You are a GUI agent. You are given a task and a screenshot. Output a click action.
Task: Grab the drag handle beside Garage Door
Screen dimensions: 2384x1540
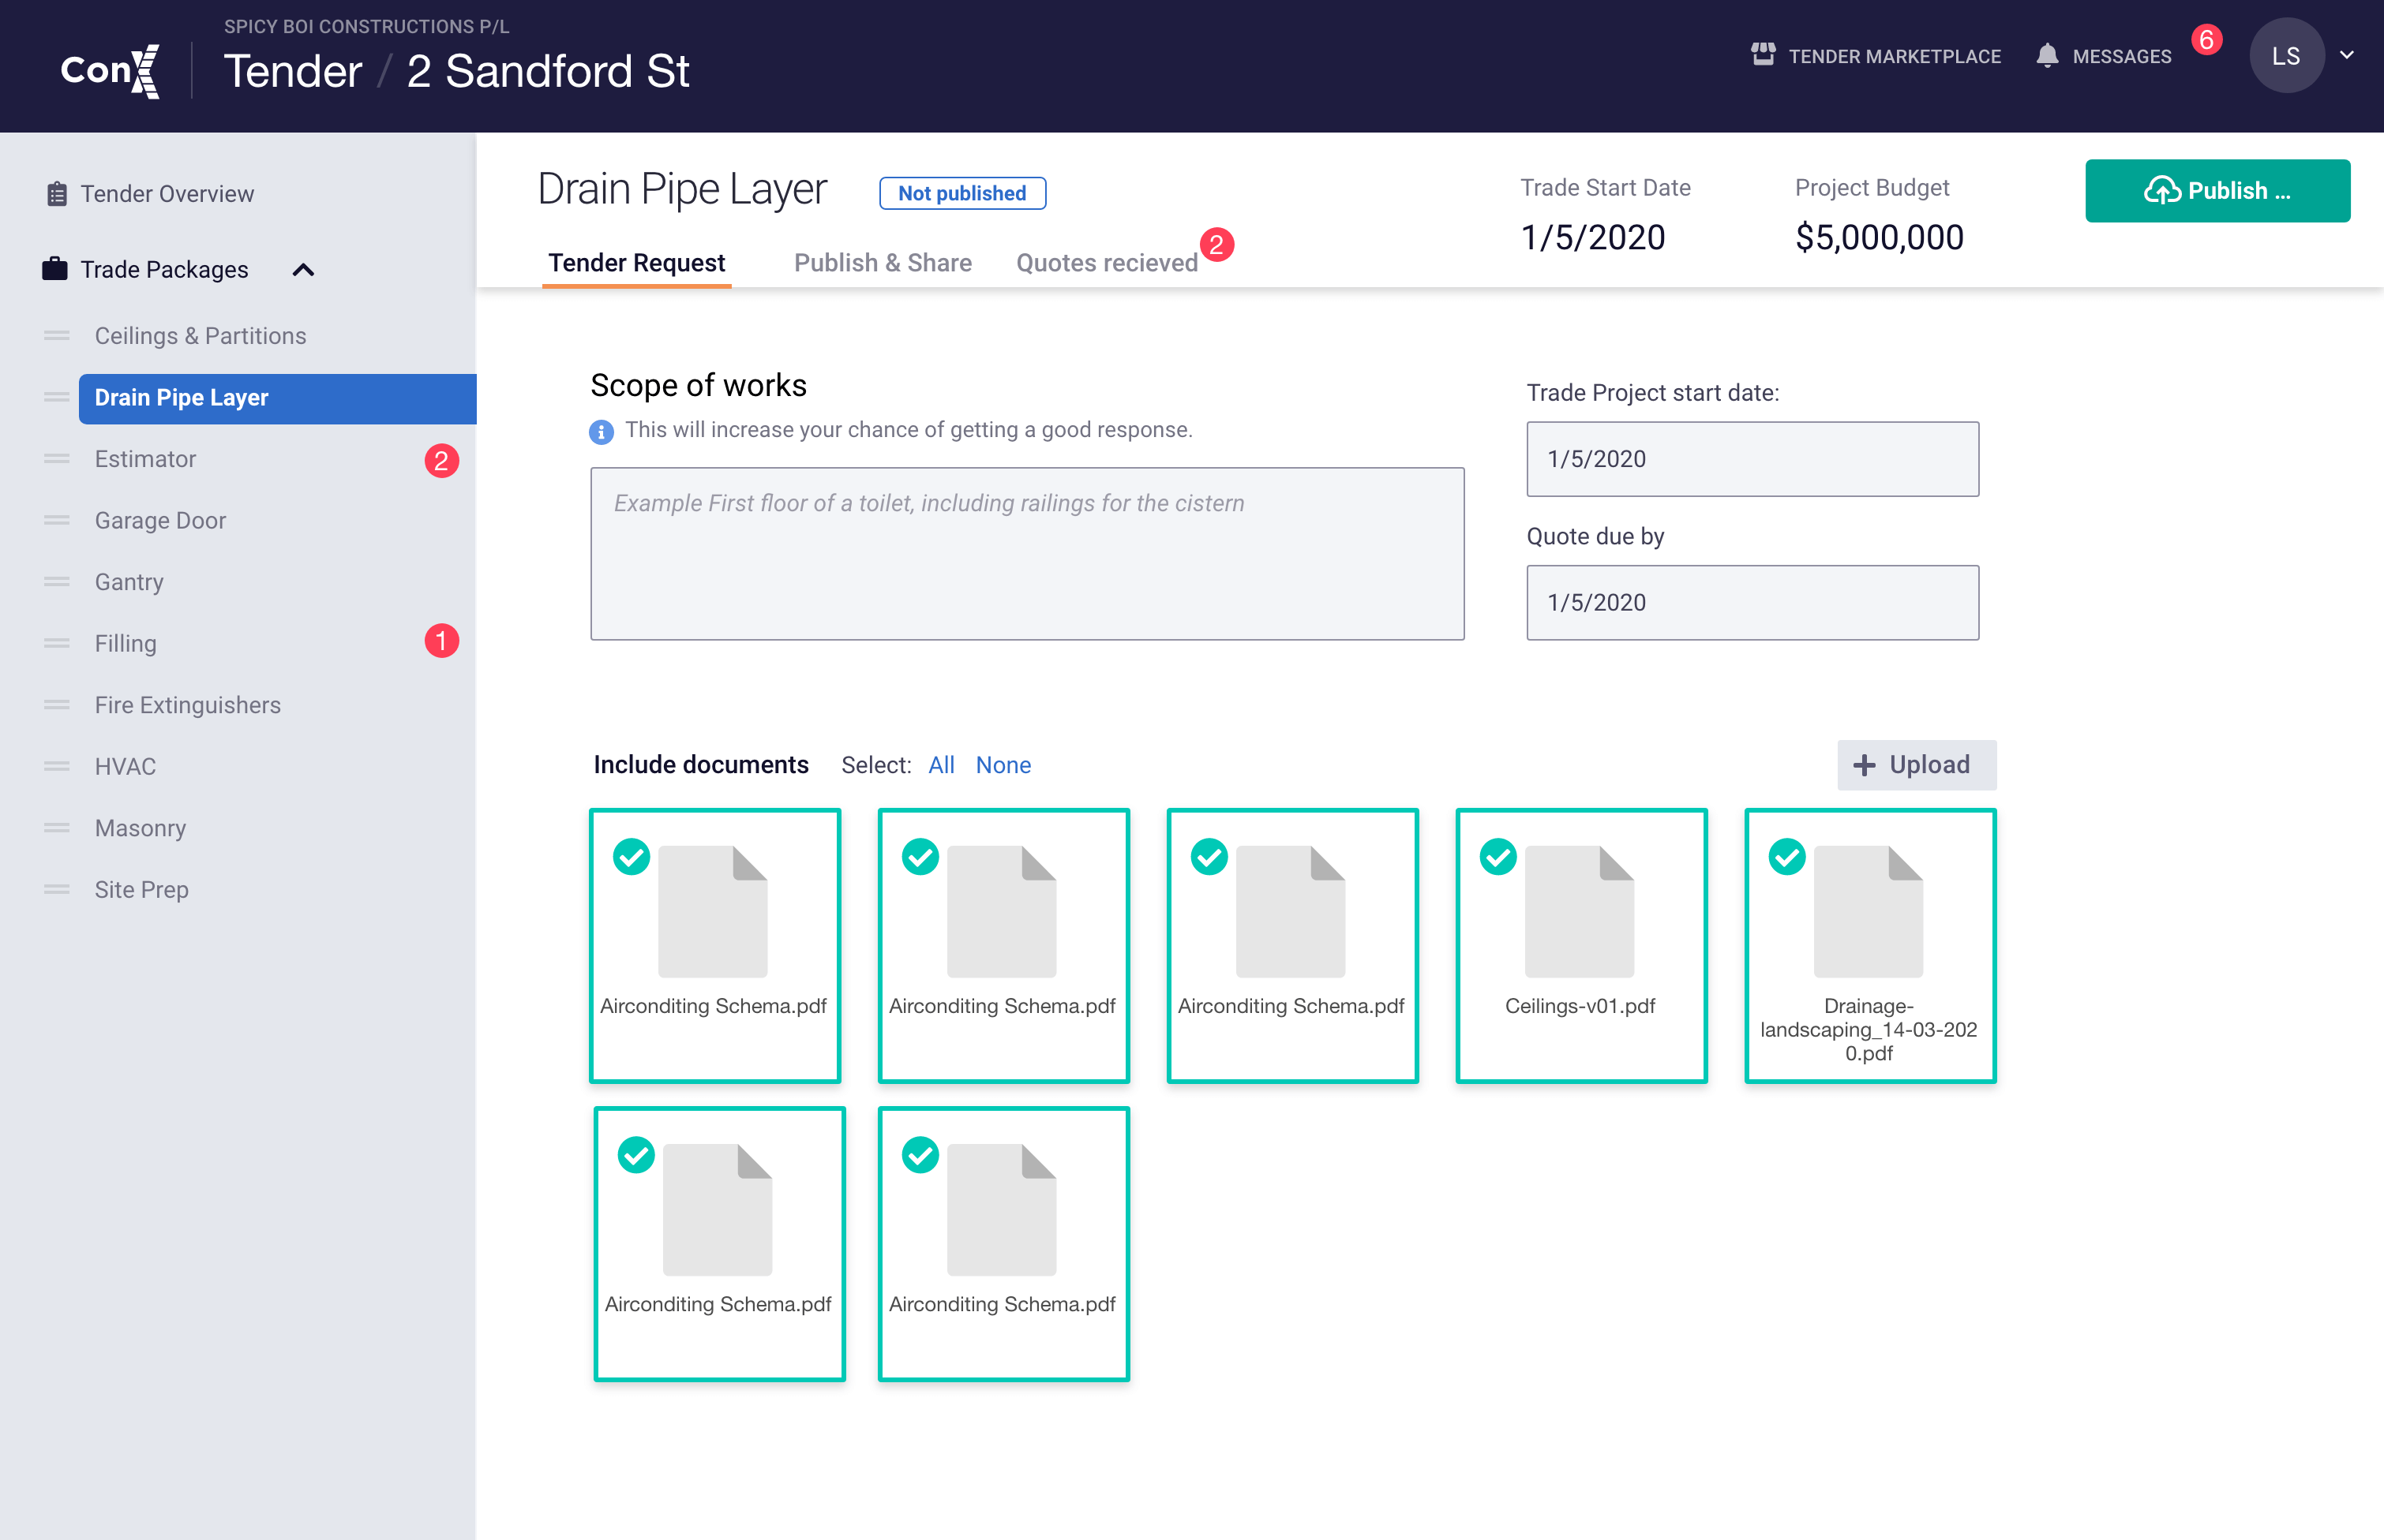point(57,520)
